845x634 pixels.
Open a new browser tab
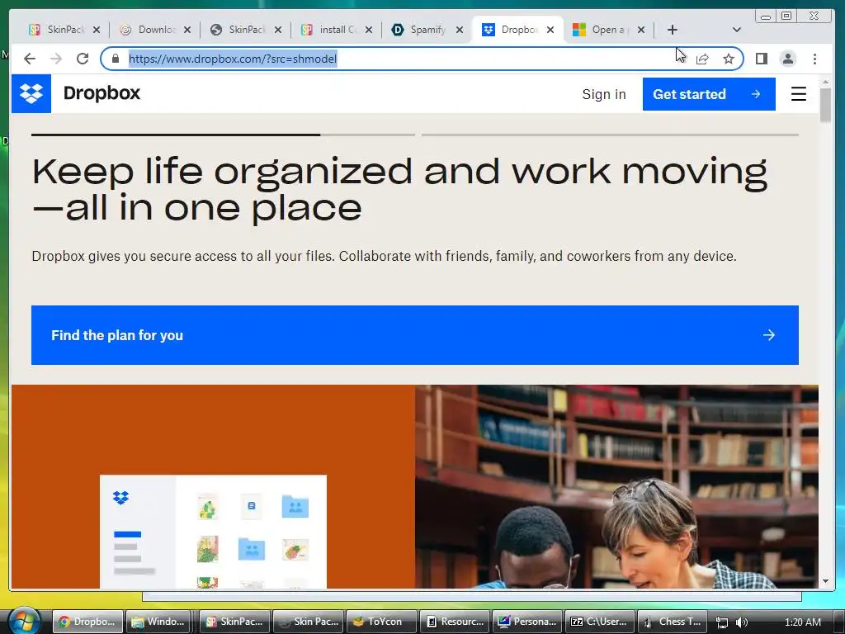point(672,30)
